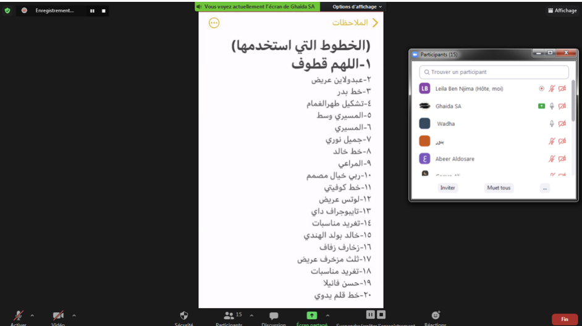
Task: Toggle Wadha's microphone in participants list
Action: pos(552,123)
